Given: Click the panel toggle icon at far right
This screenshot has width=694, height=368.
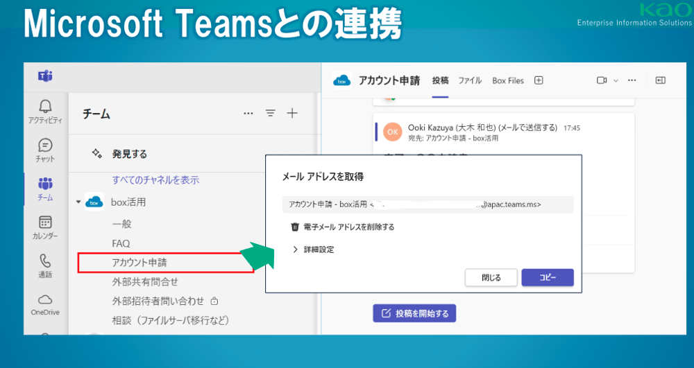Looking at the screenshot, I should [661, 80].
